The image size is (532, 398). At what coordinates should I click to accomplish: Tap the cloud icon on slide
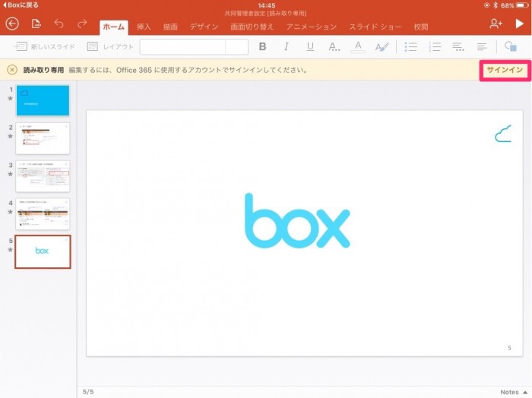click(x=503, y=134)
